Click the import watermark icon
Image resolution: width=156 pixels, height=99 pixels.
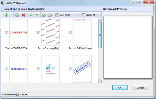[44, 15]
